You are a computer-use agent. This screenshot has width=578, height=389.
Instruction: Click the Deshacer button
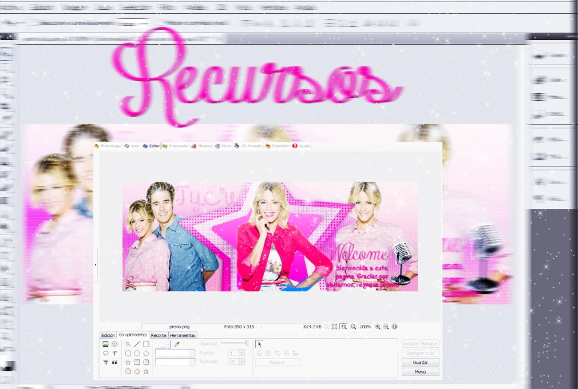pyautogui.click(x=410, y=343)
